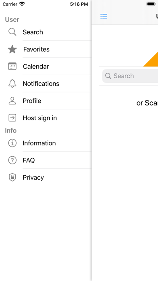View the FAQ entry
158x281 pixels.
(x=46, y=160)
